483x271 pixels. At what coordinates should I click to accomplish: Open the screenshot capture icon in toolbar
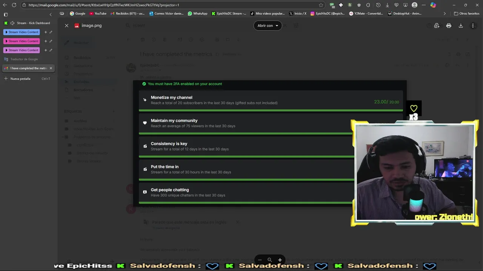click(x=406, y=5)
